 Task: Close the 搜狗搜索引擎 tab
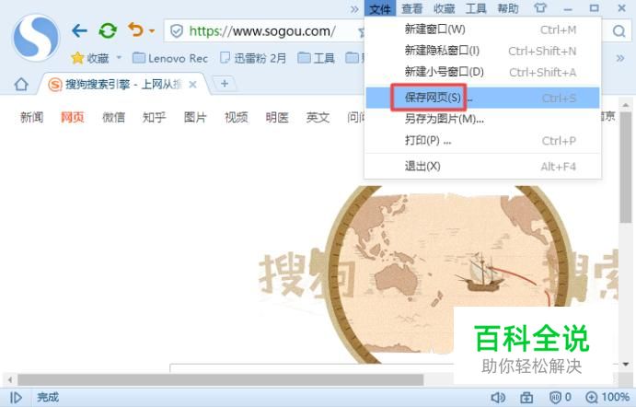pyautogui.click(x=193, y=85)
